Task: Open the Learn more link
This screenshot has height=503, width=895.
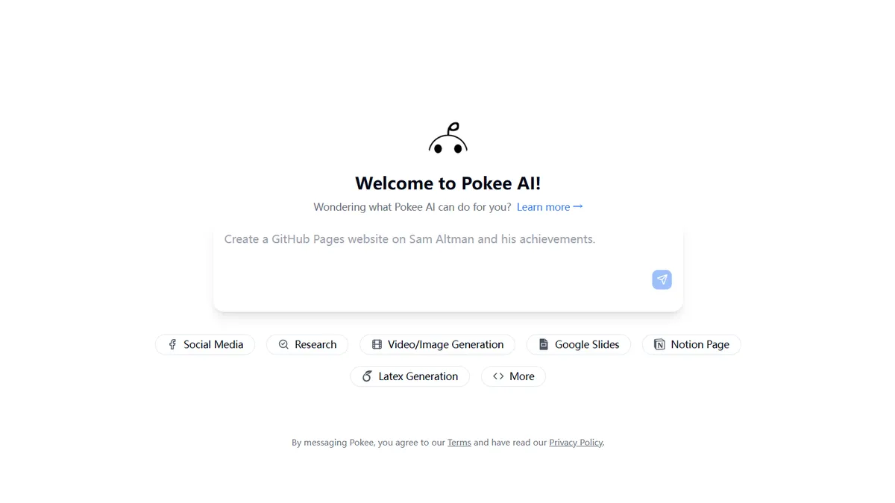Action: pos(550,207)
